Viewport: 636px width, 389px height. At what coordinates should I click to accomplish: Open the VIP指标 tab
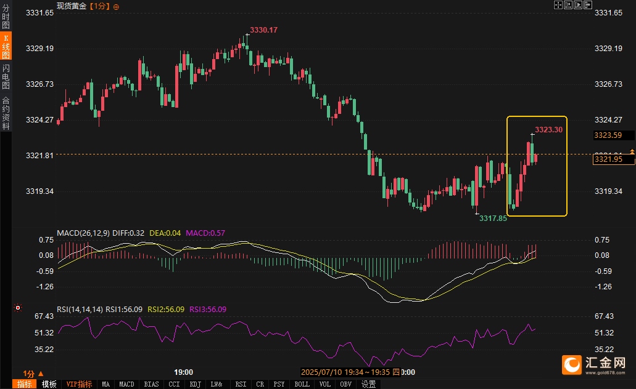tap(79, 384)
